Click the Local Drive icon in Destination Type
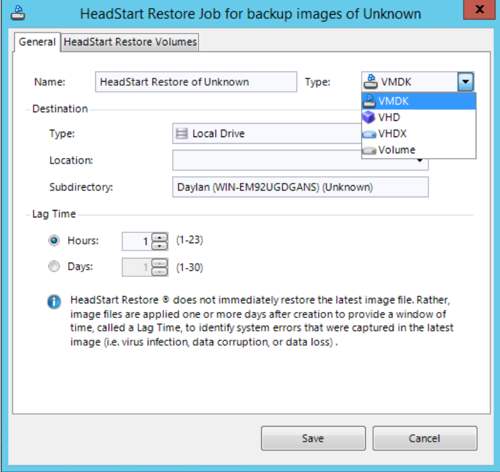500x472 pixels. 182,134
